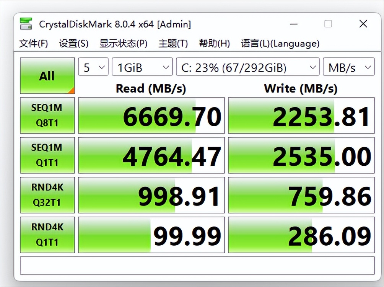Open the test count dropdown showing 5
384x287 pixels.
click(x=93, y=67)
